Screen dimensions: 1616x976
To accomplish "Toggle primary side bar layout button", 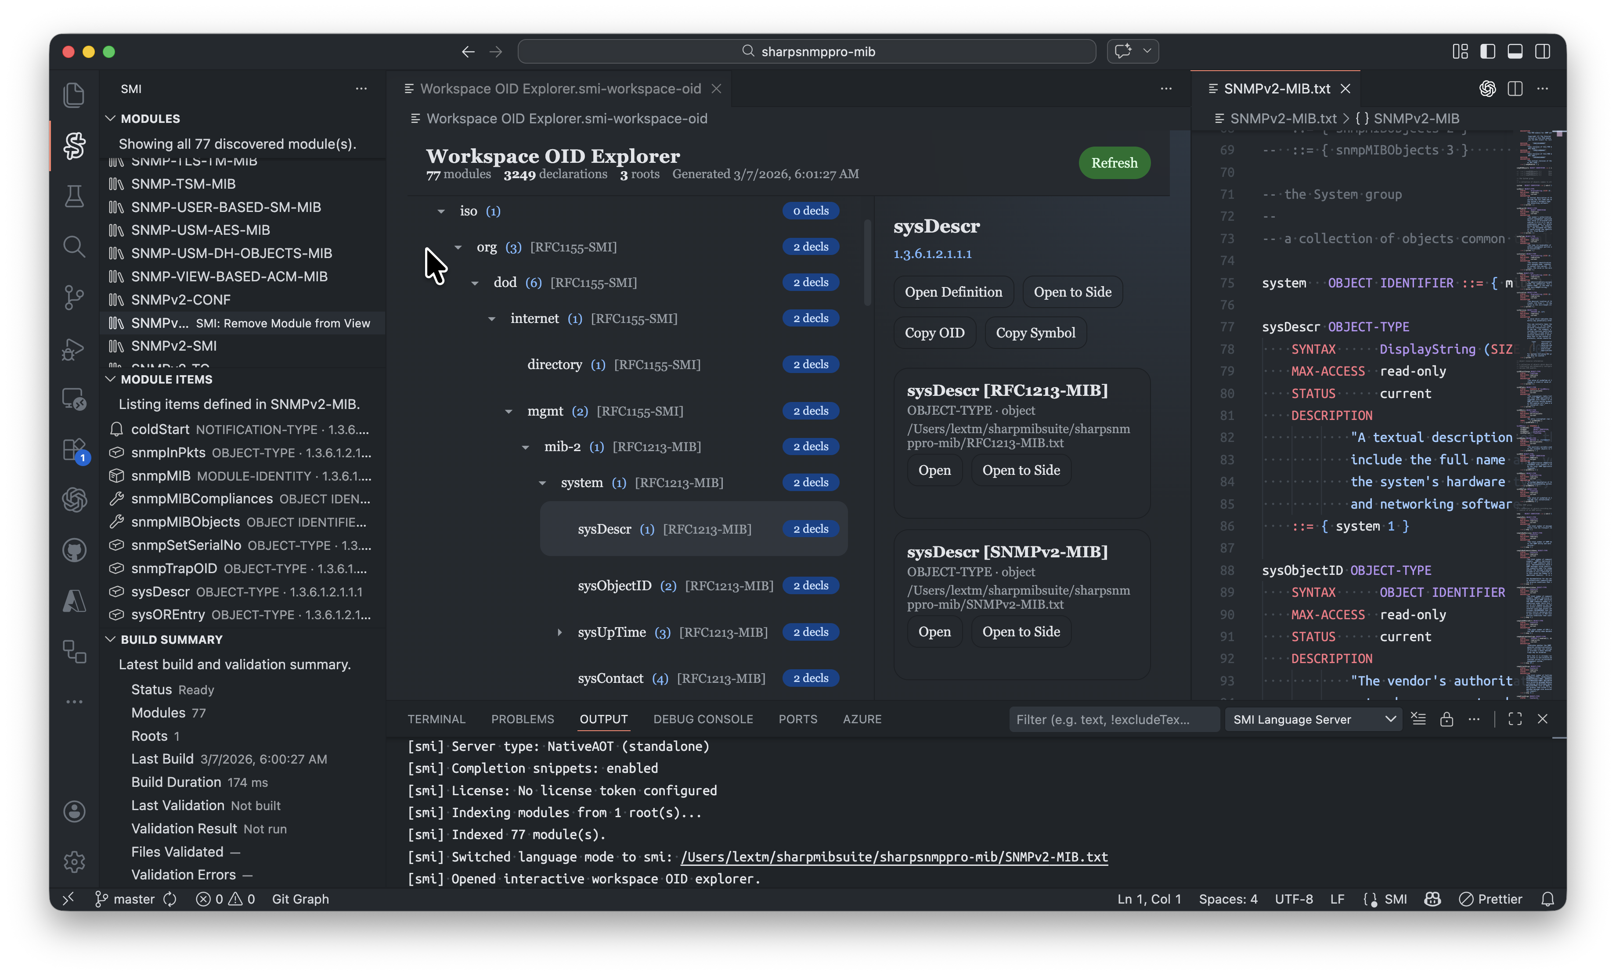I will click(x=1487, y=51).
